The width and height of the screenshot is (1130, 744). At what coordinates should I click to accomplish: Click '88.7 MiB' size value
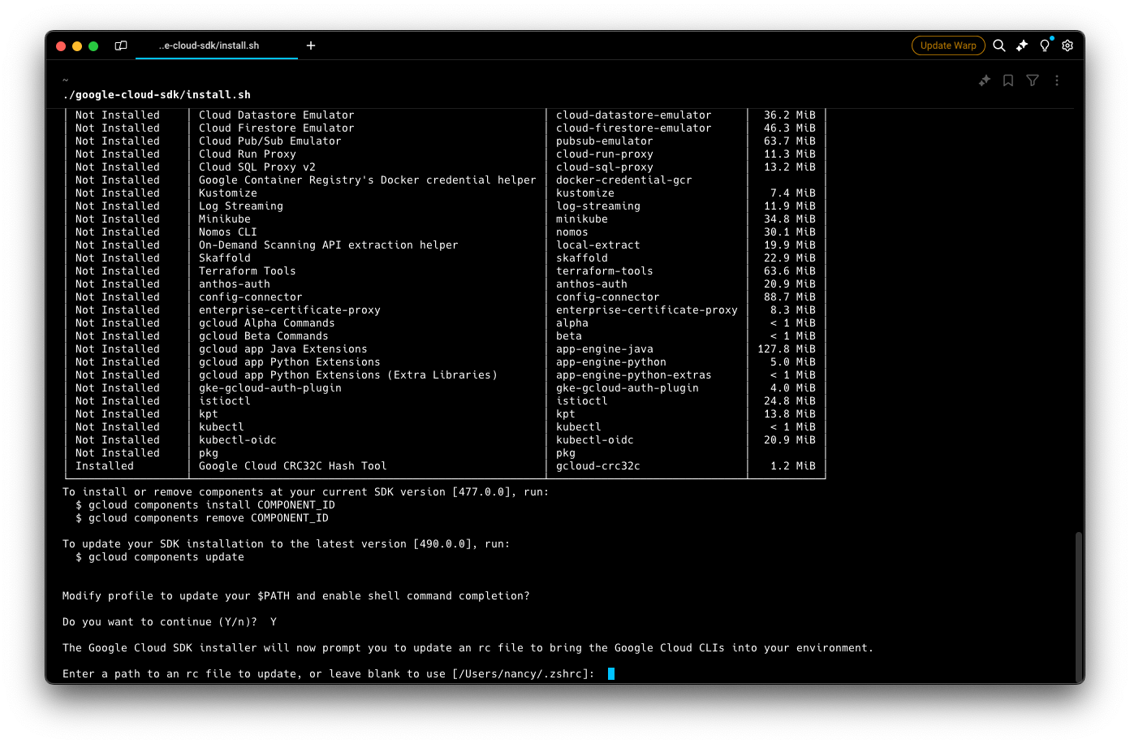coord(789,297)
